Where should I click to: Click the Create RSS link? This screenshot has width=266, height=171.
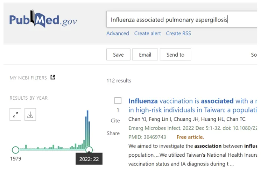pos(178,33)
